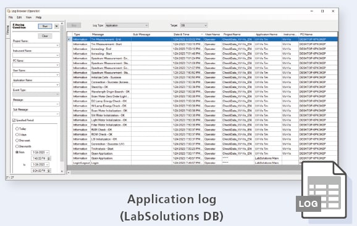This screenshot has height=226, width=357.
Task: Click the row indicator arrow of the selected row
Action: [x=69, y=39]
